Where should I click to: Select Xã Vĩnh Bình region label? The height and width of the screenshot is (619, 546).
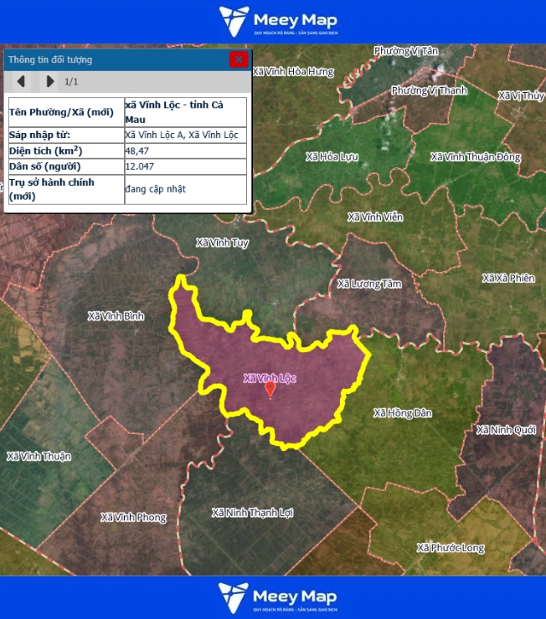click(x=116, y=315)
